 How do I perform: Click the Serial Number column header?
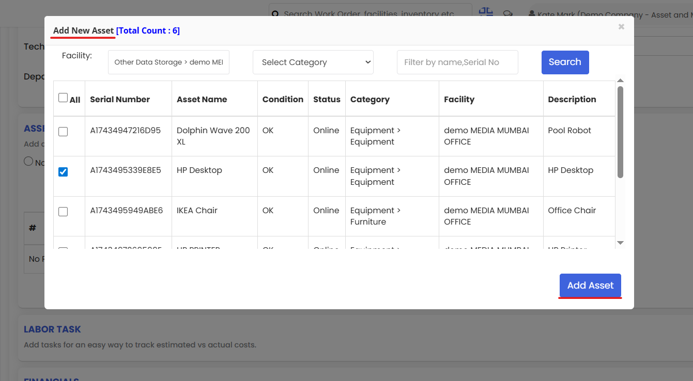(x=120, y=99)
